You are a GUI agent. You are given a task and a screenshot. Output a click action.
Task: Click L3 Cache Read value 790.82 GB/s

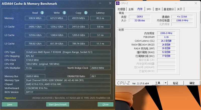tap(35, 43)
